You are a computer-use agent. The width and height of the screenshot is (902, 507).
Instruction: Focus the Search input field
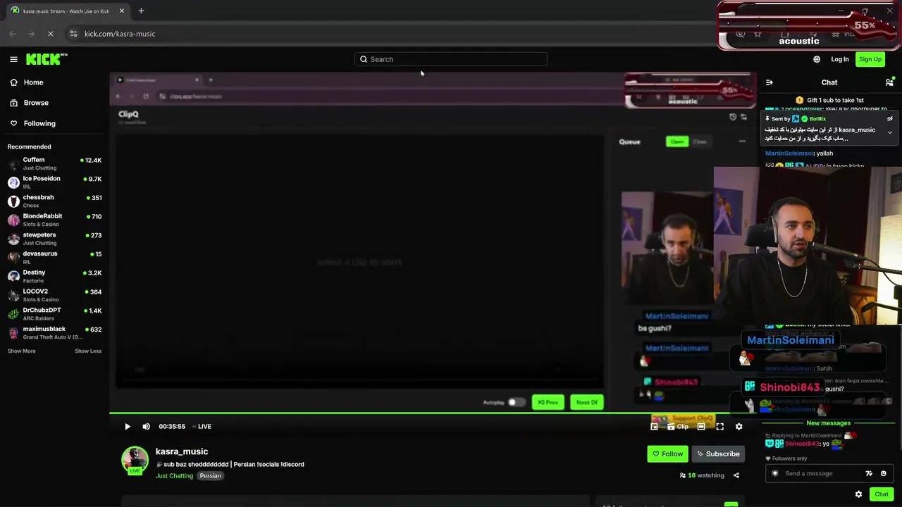point(450,59)
